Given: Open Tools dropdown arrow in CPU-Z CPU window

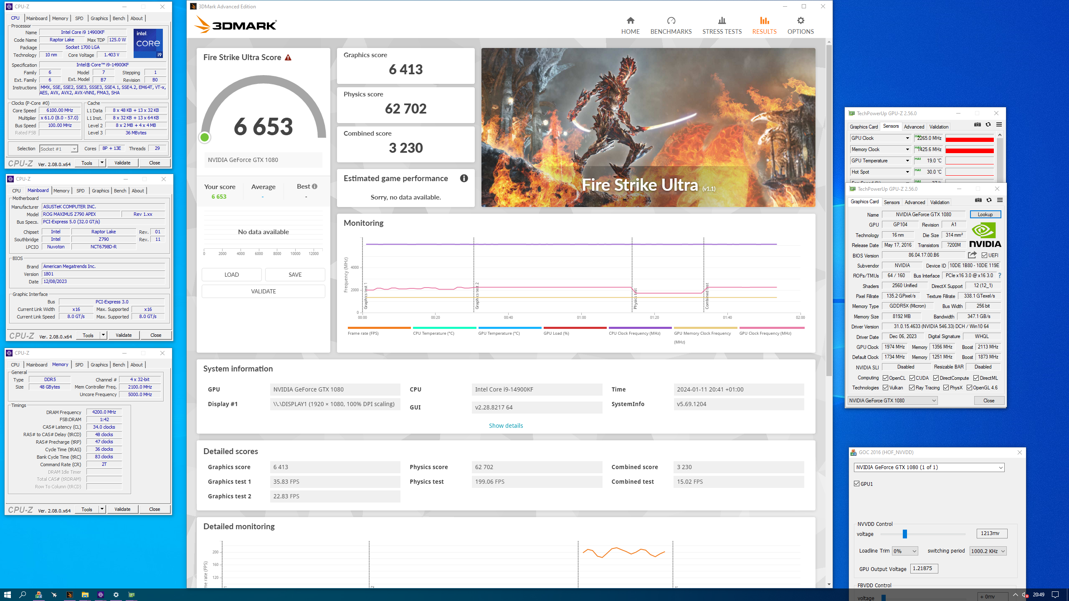Looking at the screenshot, I should 102,163.
